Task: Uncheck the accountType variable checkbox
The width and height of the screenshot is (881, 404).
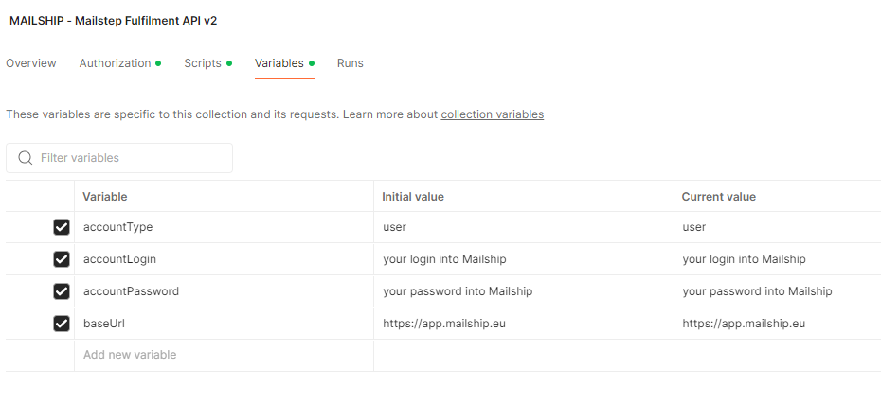Action: 62,227
